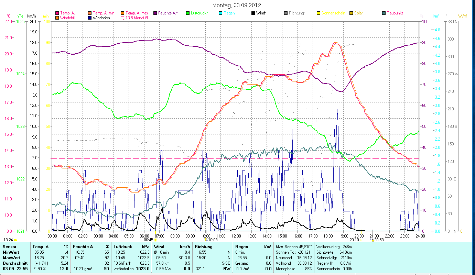Screen dimensions: 475x275
Task: Click the absolute humidity 10.21 g/m²
Action: coord(83,268)
